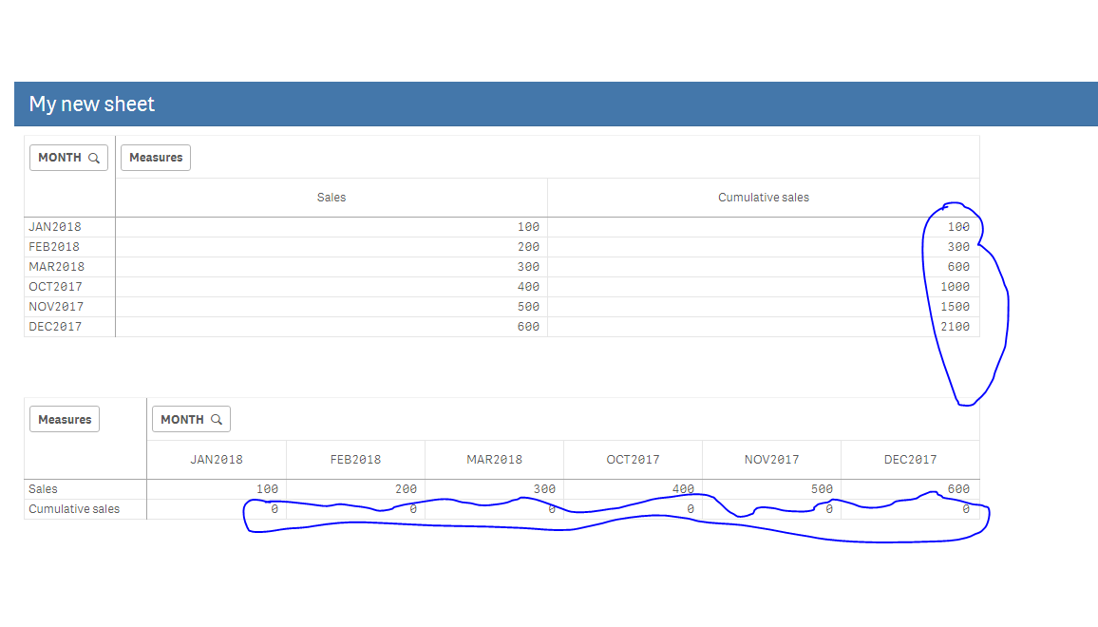Click Sales value 100 under JAN2018, bottom table
The height and width of the screenshot is (627, 1098).
[x=268, y=489]
